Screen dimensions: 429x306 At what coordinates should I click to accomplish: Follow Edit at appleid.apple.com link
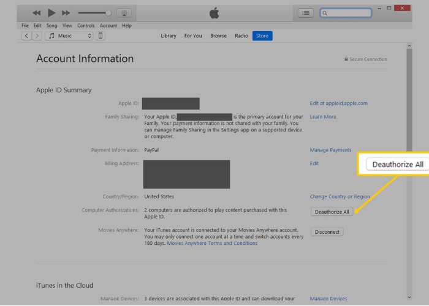338,103
